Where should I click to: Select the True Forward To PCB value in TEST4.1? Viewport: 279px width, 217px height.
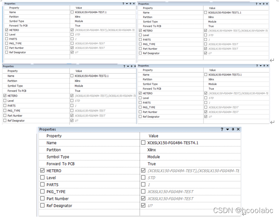(x=152, y=164)
